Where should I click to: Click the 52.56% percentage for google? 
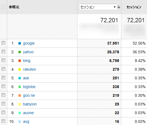[139, 43]
